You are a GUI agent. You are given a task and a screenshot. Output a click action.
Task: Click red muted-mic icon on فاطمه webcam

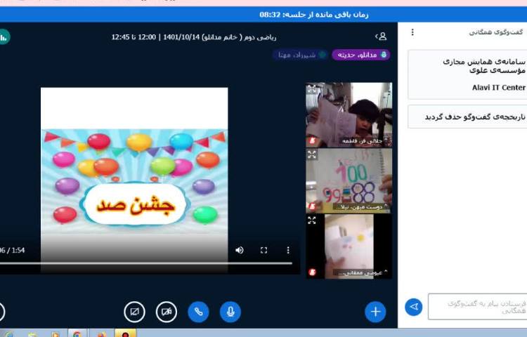[312, 141]
